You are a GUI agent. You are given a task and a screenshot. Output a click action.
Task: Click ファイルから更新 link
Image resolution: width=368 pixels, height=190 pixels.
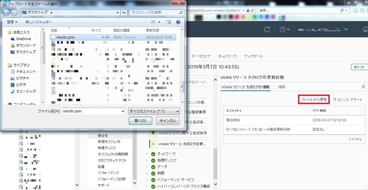[314, 99]
